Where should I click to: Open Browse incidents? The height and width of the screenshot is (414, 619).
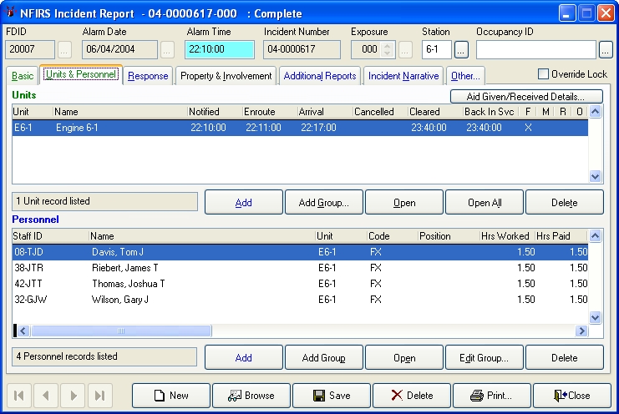tap(251, 396)
